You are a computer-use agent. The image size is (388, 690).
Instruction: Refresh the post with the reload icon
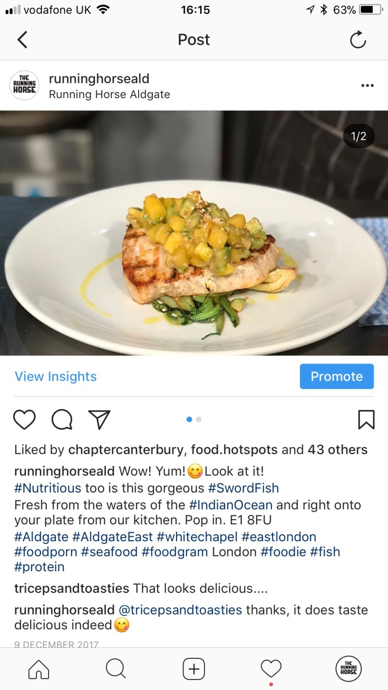[358, 40]
